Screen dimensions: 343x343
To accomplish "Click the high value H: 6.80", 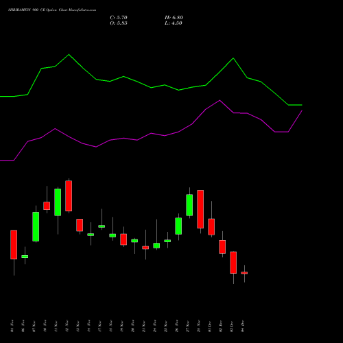I will click(174, 18).
